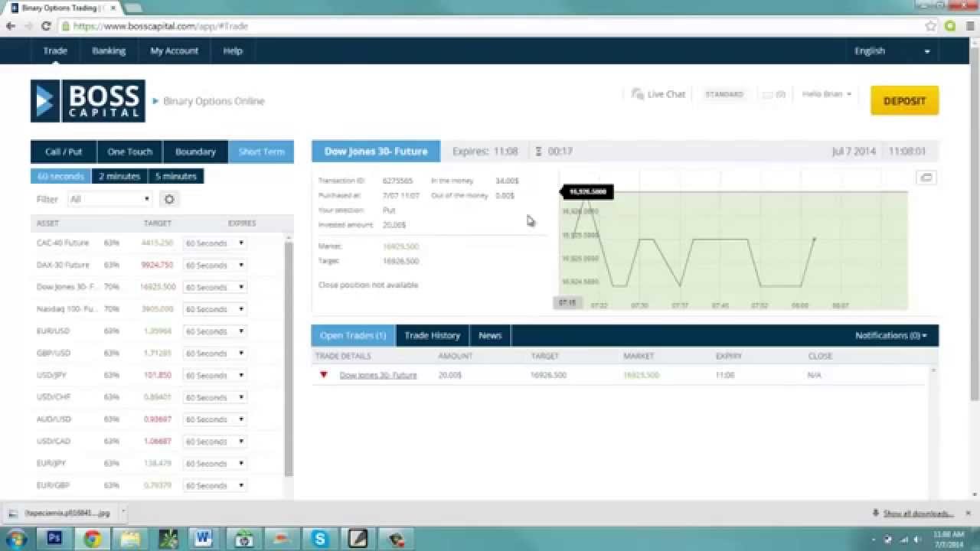Show the Open Trades (1) tab

pos(353,335)
